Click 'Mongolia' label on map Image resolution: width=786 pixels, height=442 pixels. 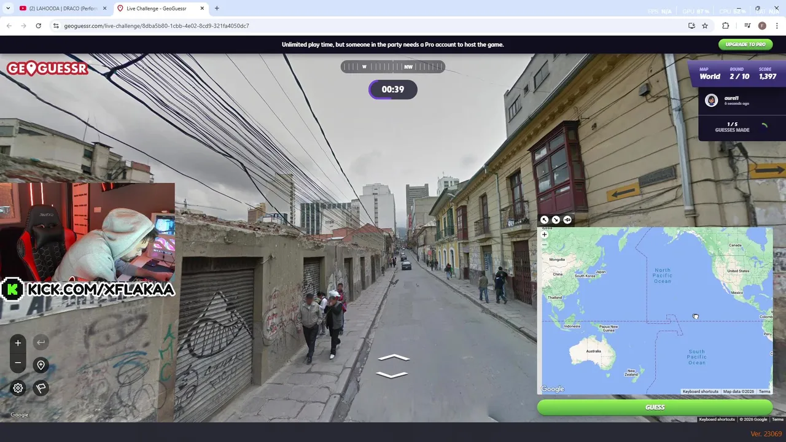(557, 259)
